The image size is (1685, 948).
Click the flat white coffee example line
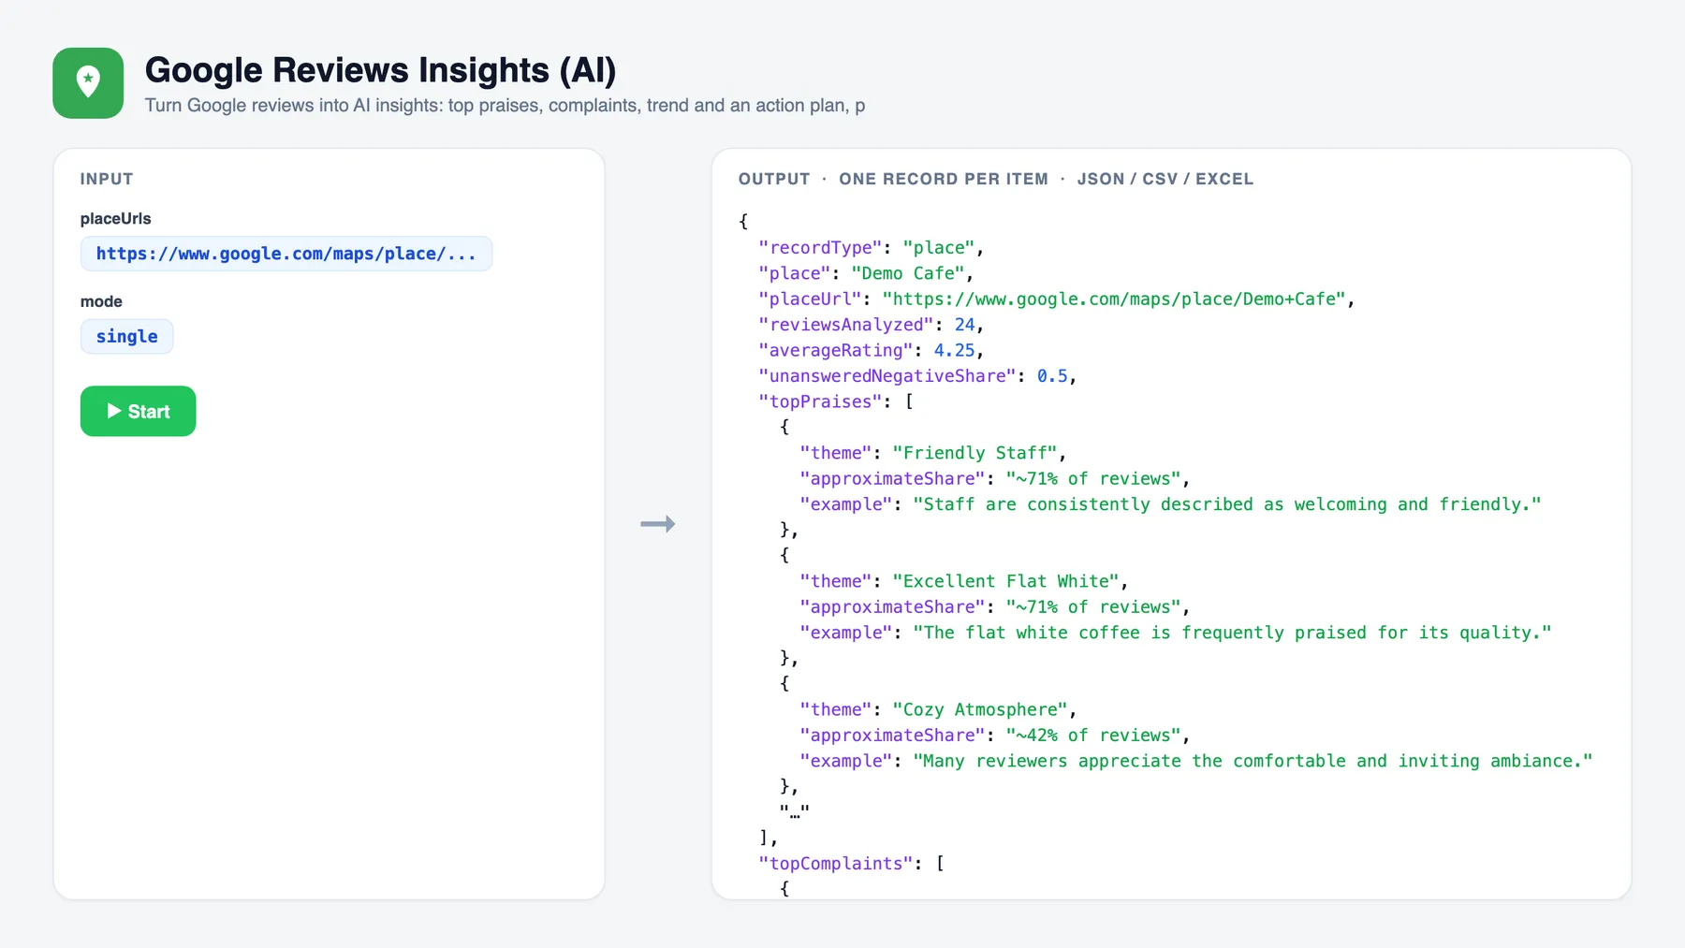(x=1176, y=633)
